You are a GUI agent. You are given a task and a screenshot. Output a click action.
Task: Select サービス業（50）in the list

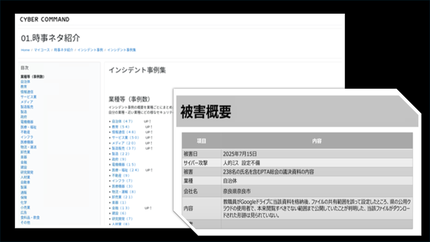tap(125, 138)
